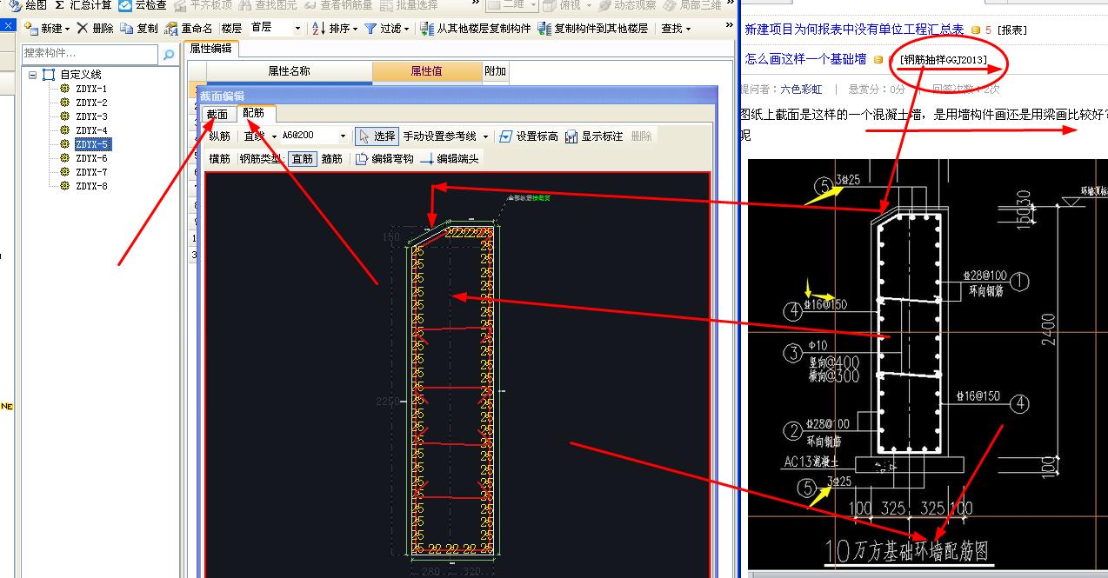
Task: Click the 属性名称 column header
Action: pos(289,71)
